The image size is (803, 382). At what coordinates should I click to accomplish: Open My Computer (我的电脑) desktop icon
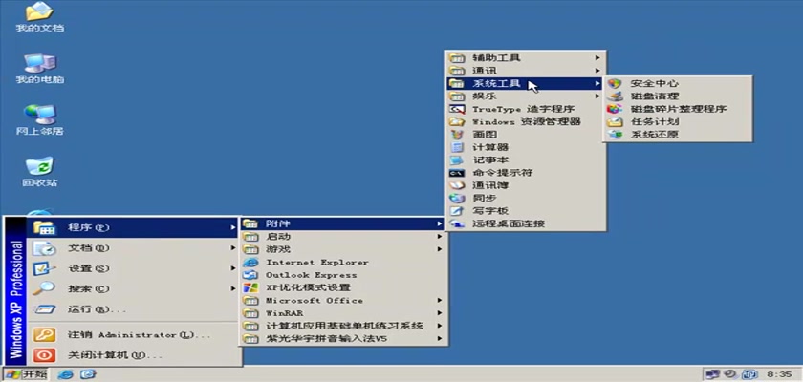pyautogui.click(x=40, y=68)
